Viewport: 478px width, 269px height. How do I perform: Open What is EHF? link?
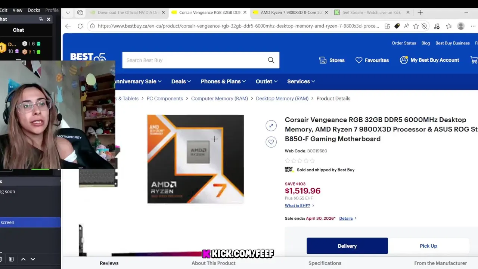click(x=297, y=205)
